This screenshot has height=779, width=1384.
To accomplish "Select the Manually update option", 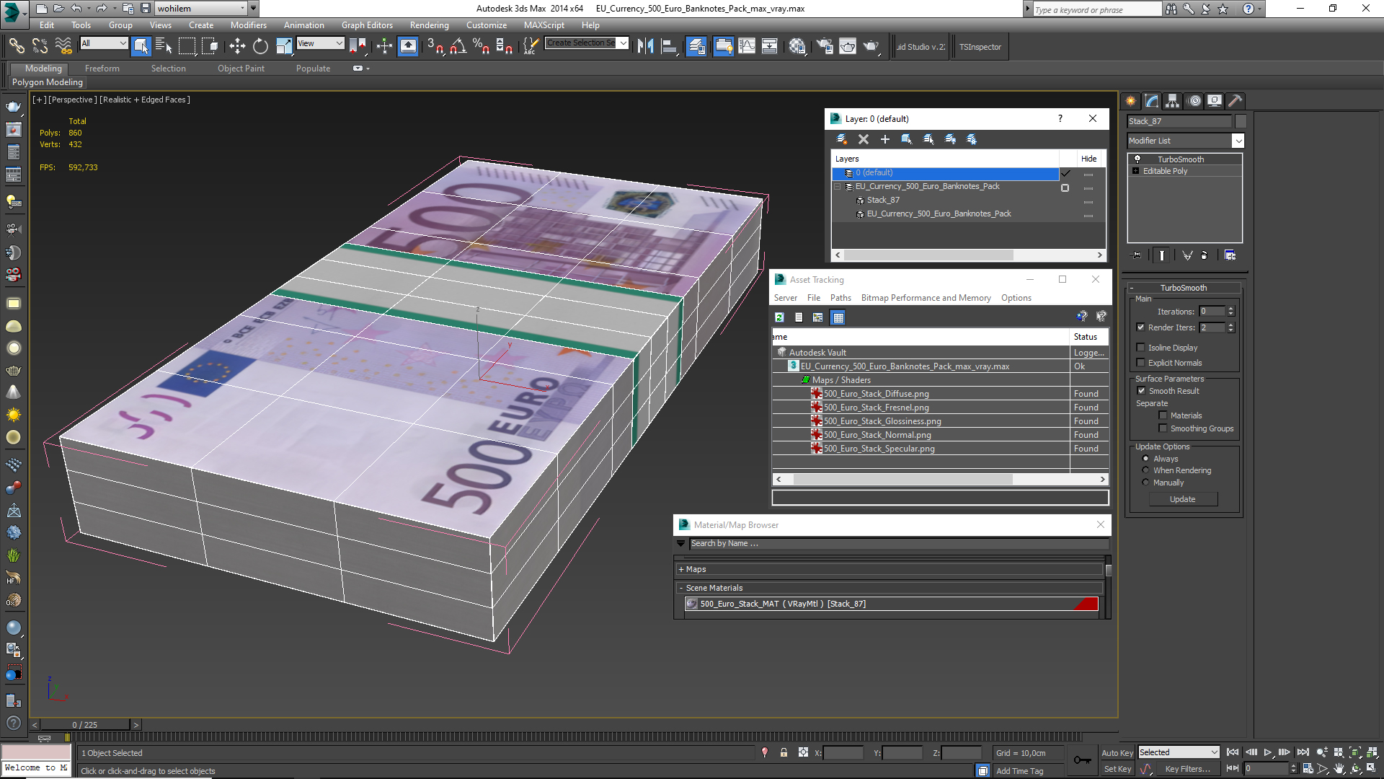I will click(x=1145, y=483).
